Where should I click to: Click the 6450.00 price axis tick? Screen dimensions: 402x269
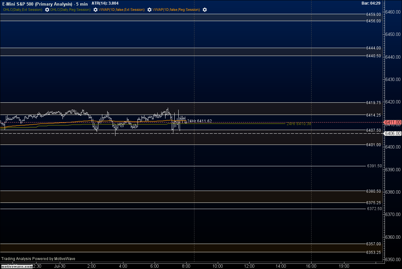(393, 34)
